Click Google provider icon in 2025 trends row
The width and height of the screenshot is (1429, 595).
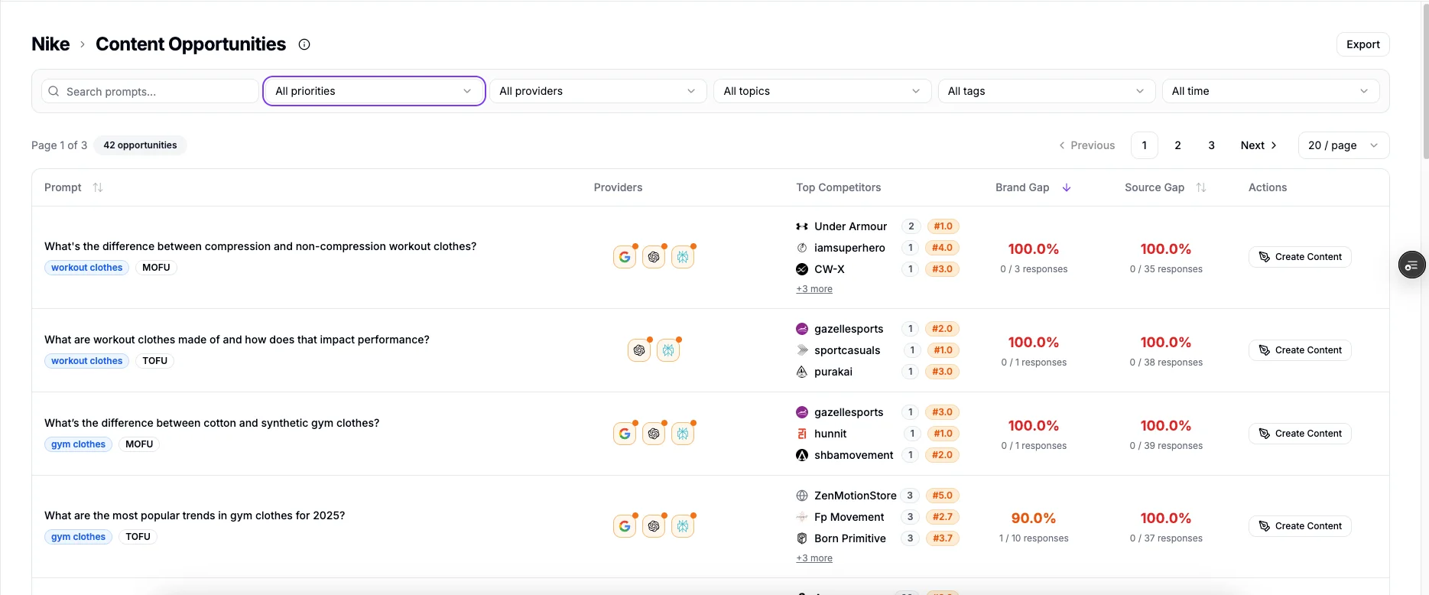point(625,526)
